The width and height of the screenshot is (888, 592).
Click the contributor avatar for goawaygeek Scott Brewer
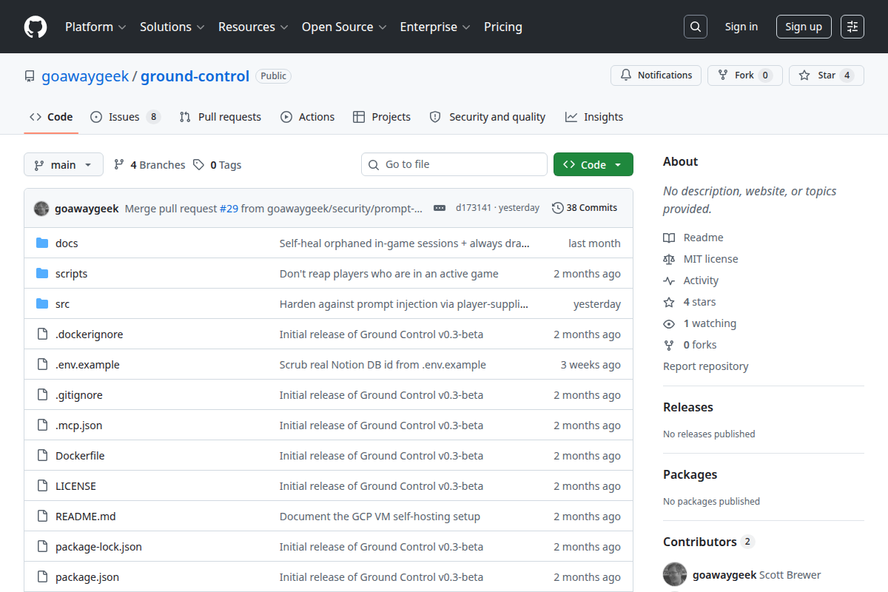675,575
